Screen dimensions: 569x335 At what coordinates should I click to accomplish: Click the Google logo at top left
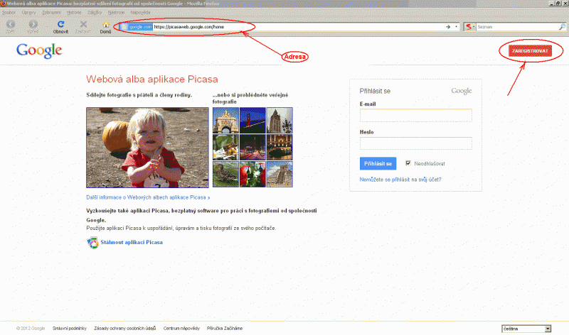pyautogui.click(x=39, y=50)
